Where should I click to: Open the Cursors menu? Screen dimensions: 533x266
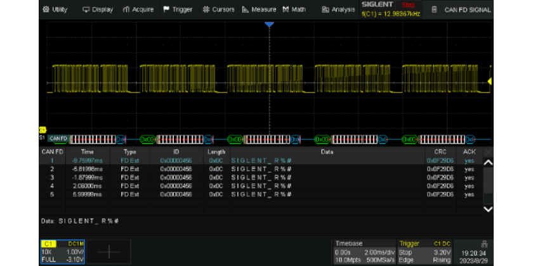click(x=218, y=9)
